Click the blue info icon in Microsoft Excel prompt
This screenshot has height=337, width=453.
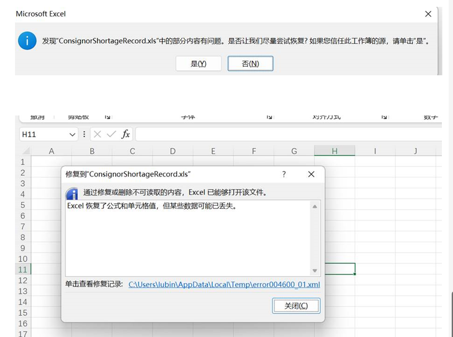point(27,41)
